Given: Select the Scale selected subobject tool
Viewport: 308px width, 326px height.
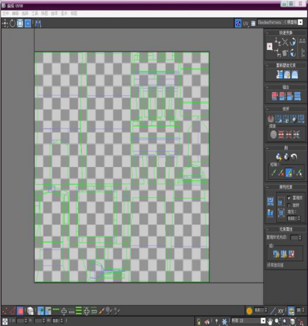Looking at the screenshot, I should click(x=20, y=23).
